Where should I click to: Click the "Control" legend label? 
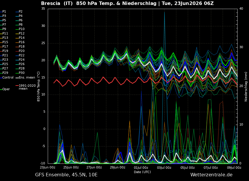tap(8, 78)
